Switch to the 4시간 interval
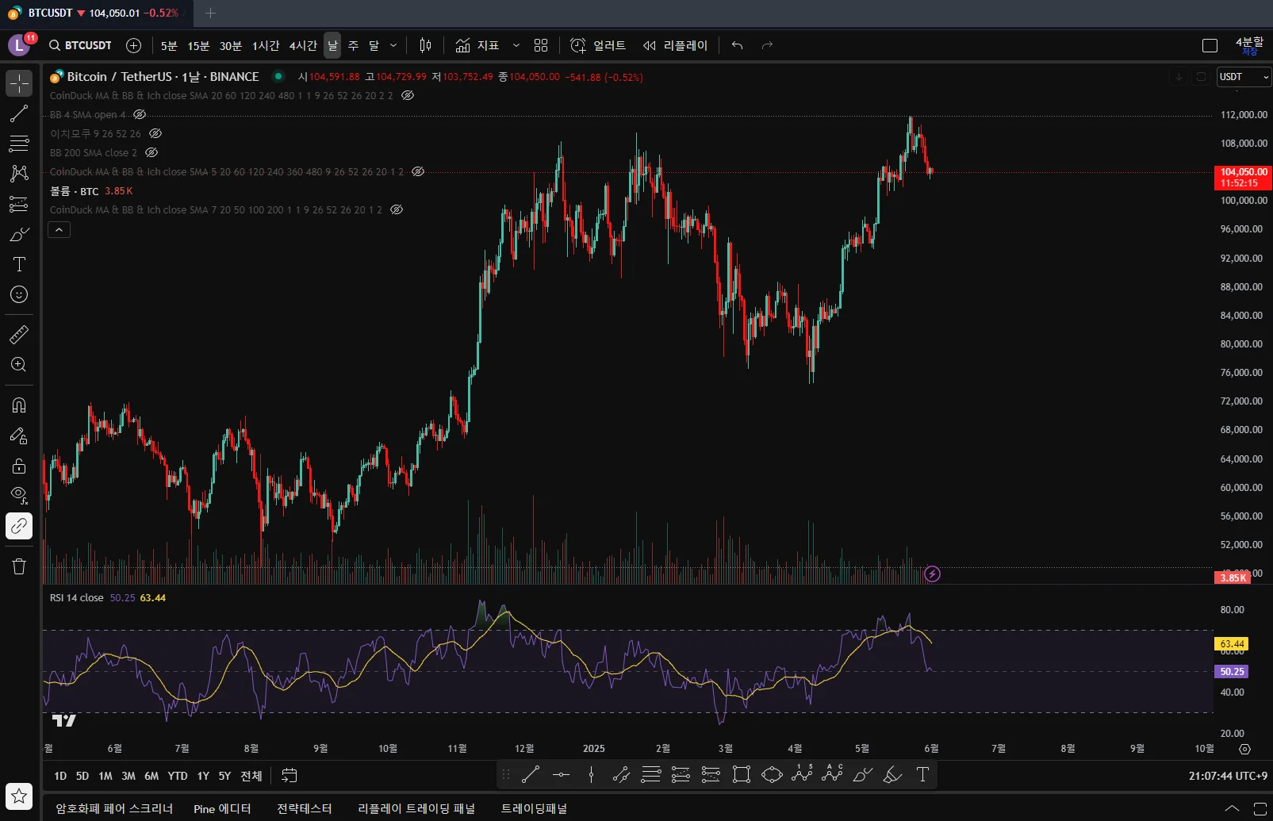 coord(303,45)
